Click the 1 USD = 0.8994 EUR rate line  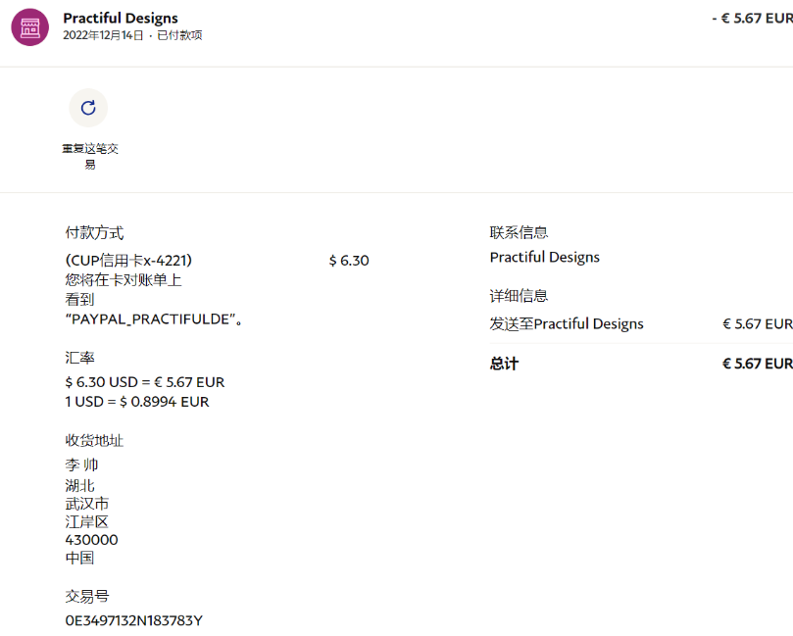[x=136, y=401]
